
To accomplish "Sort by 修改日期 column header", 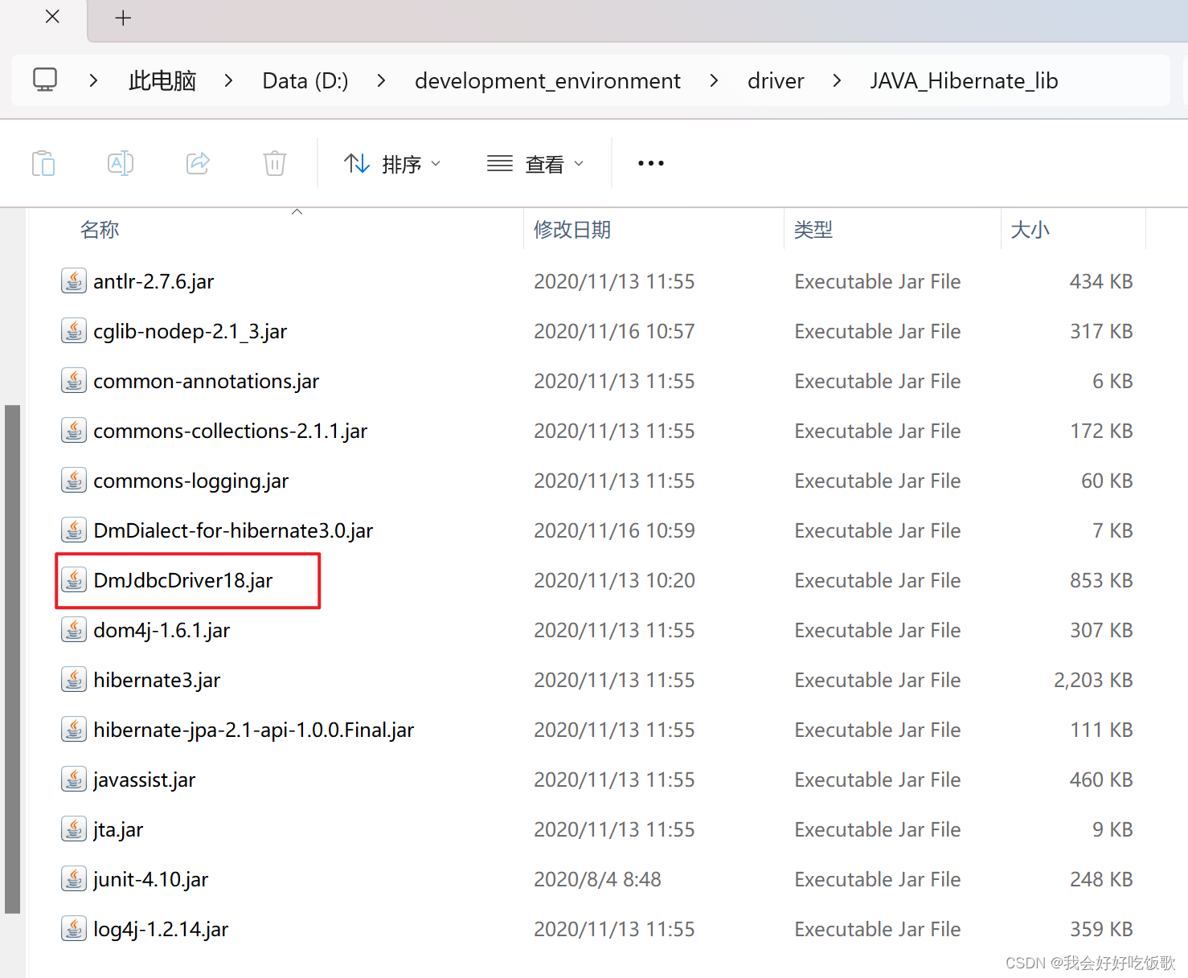I will [572, 230].
